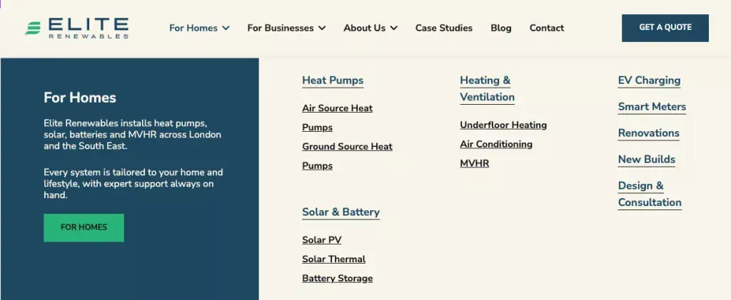This screenshot has height=300, width=731.
Task: Open Heating & Ventilation heading link
Action: point(487,88)
